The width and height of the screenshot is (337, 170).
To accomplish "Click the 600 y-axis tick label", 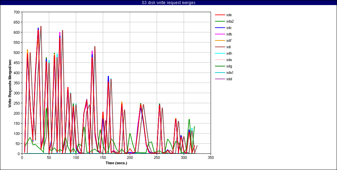I will (x=18, y=32).
